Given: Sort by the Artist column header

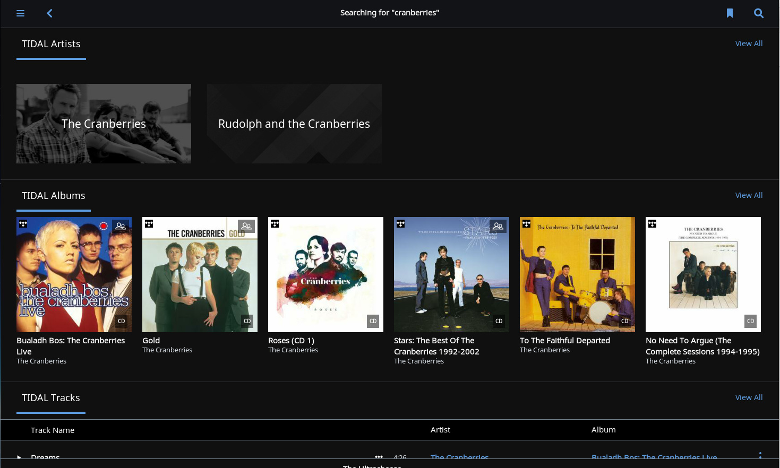Looking at the screenshot, I should coord(440,430).
